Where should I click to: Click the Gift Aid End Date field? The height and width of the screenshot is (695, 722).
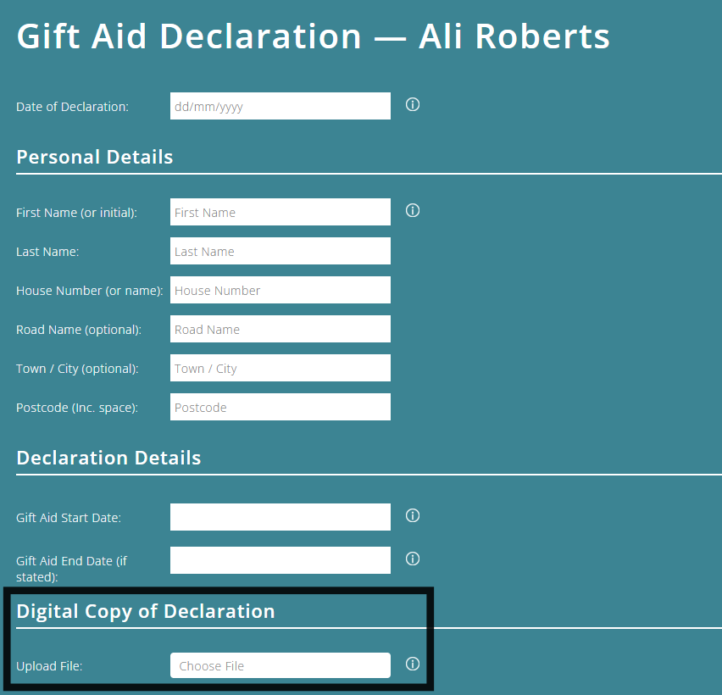[280, 560]
